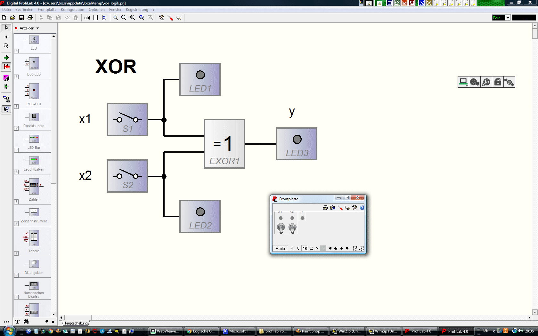Select the EXOR1 gate block
538x336 pixels.
pyautogui.click(x=224, y=144)
